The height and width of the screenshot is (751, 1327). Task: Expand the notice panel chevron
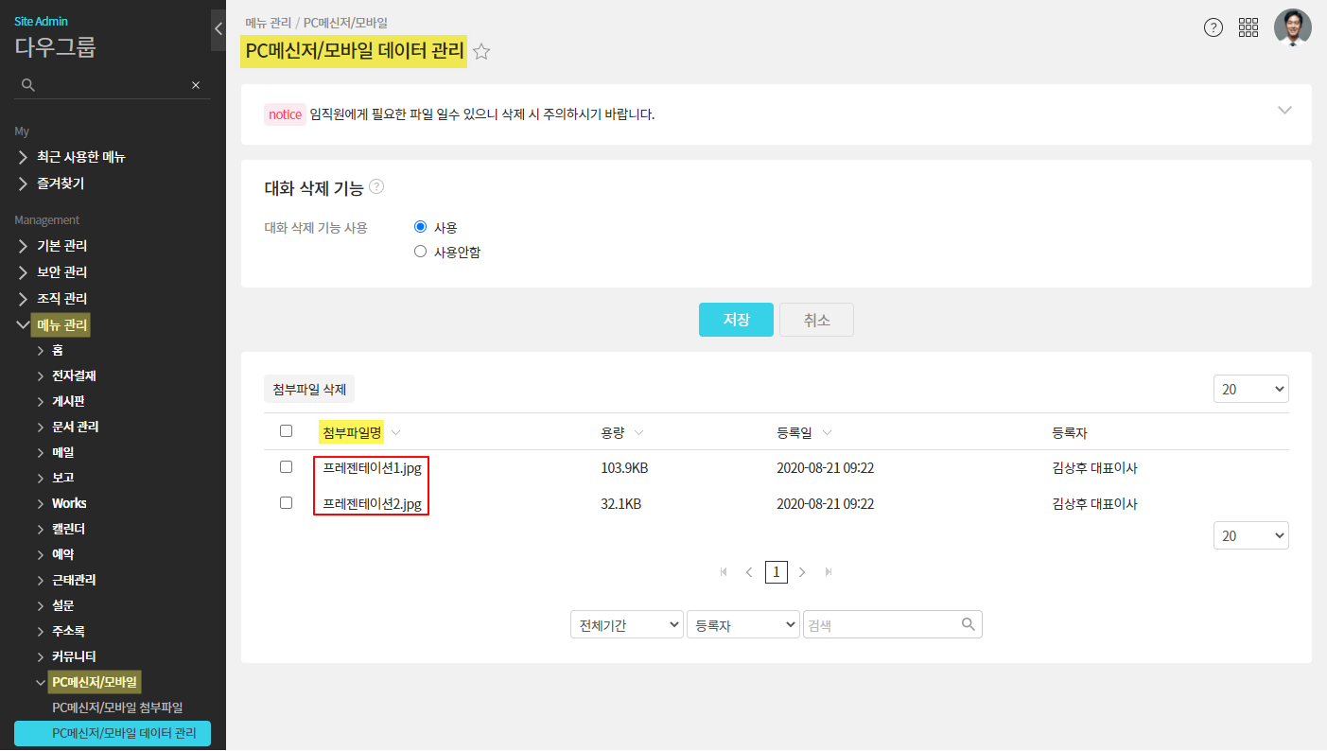[x=1284, y=110]
